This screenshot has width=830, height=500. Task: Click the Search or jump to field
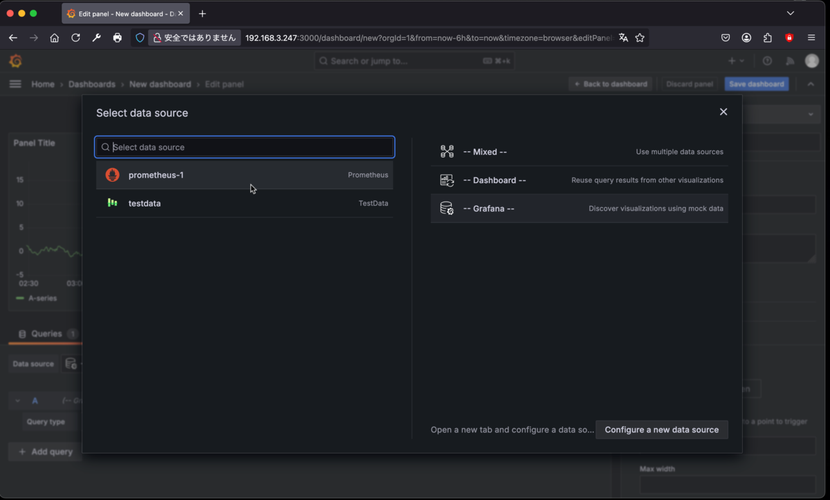pyautogui.click(x=415, y=61)
